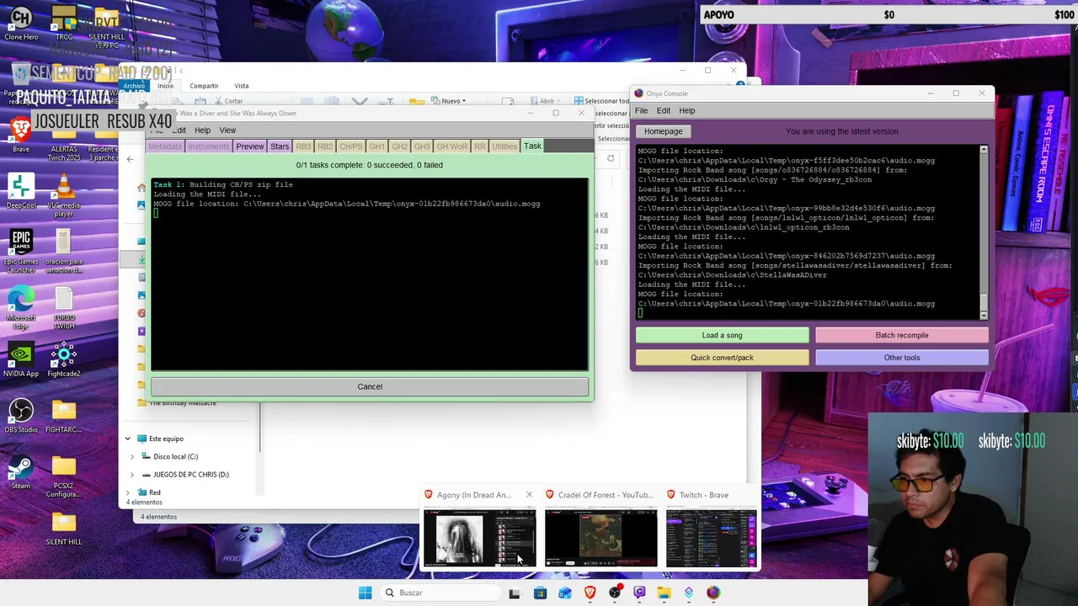The height and width of the screenshot is (606, 1078).
Task: Click the Brave icon in the taskbar
Action: click(590, 593)
